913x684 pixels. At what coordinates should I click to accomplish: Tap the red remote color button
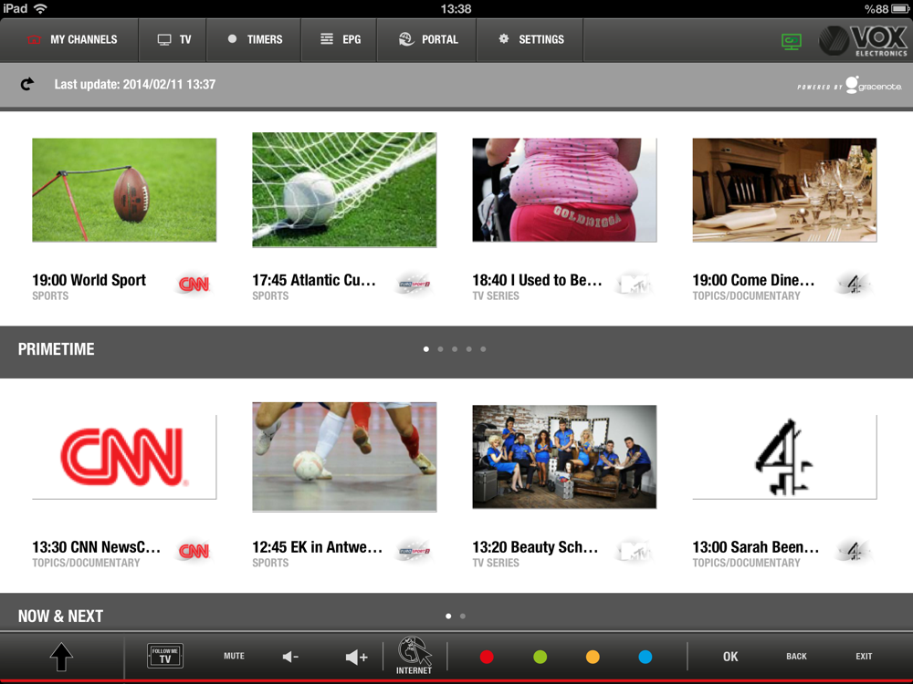pos(487,657)
